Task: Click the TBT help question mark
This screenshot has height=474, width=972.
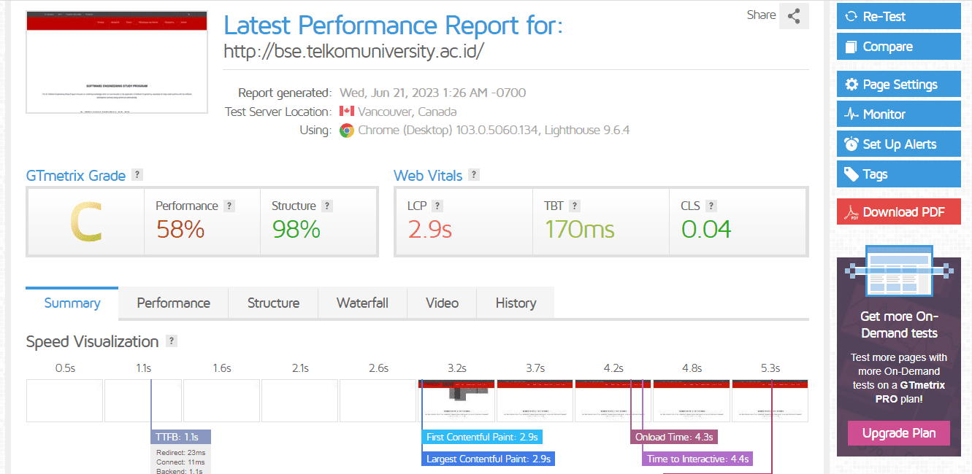Action: coord(575,206)
